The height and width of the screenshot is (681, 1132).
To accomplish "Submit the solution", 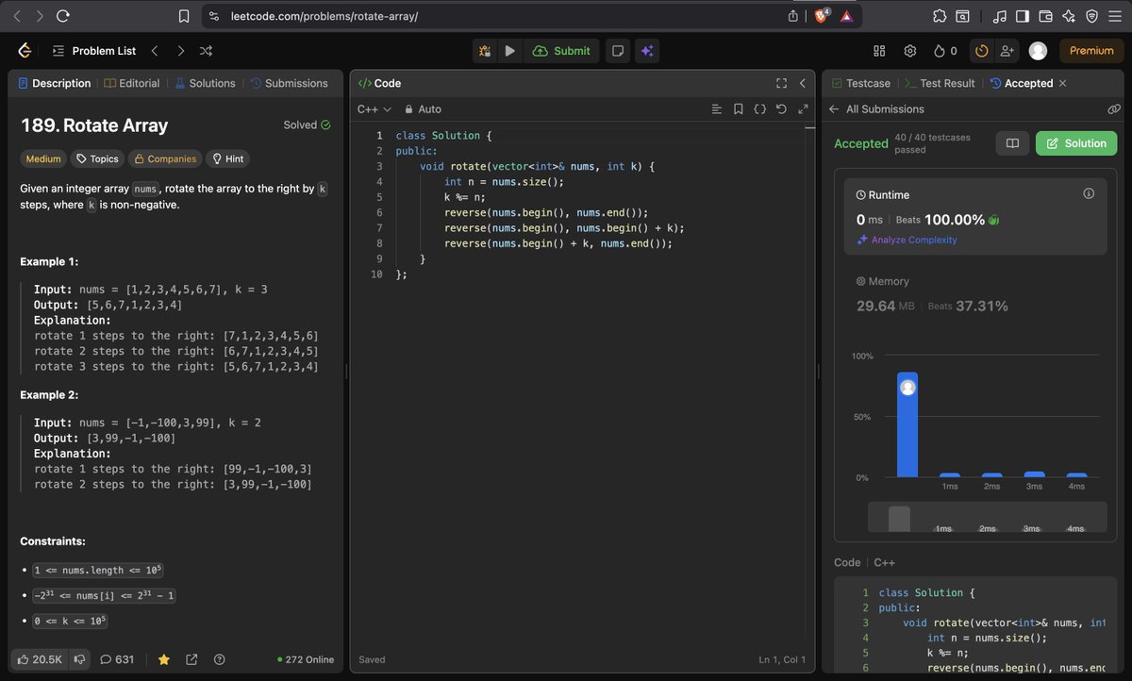I will pos(562,51).
